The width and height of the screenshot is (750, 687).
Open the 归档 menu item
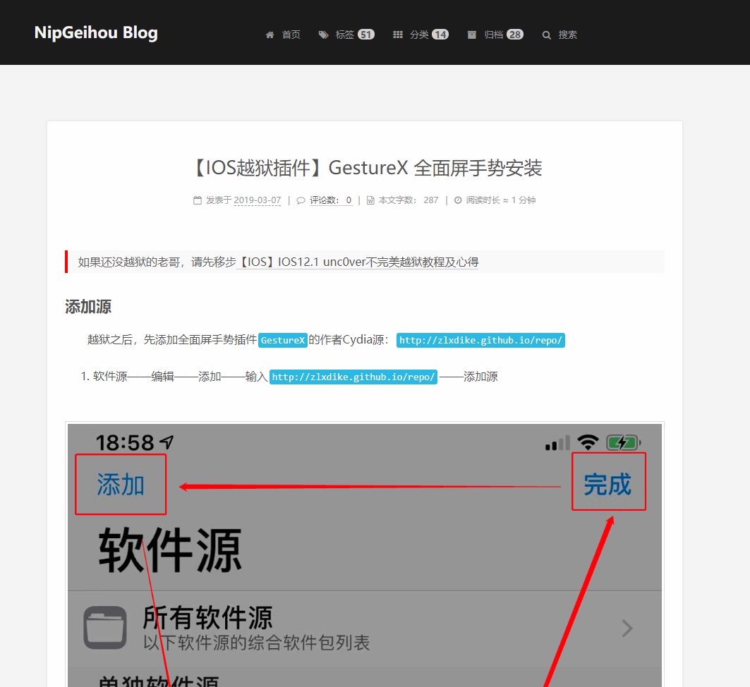494,35
